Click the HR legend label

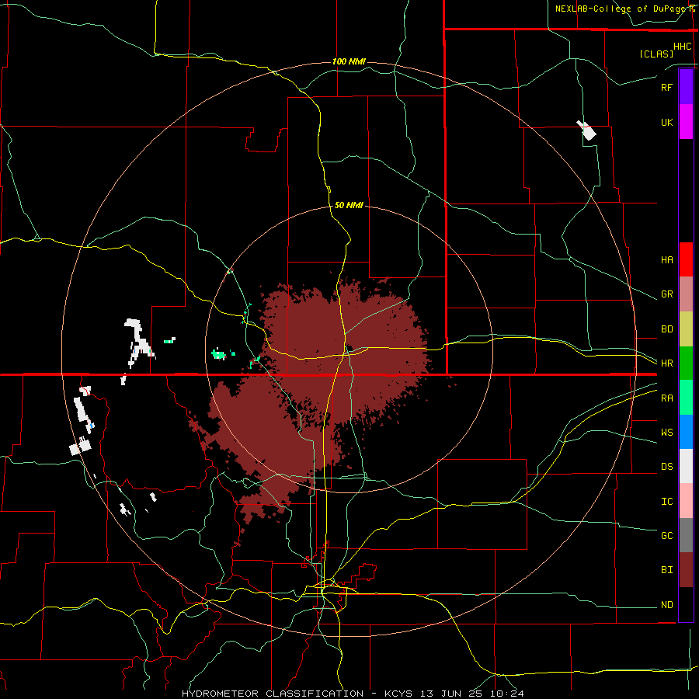[666, 363]
